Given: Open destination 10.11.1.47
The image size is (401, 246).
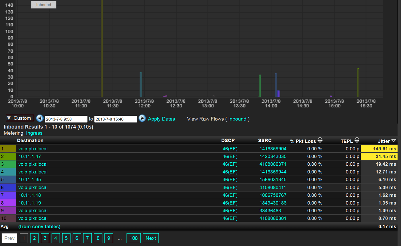Looking at the screenshot, I should point(30,156).
